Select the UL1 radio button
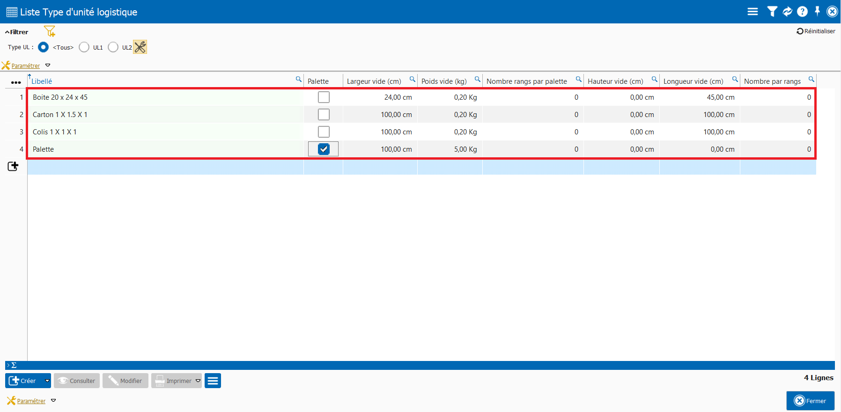841x412 pixels. [84, 47]
